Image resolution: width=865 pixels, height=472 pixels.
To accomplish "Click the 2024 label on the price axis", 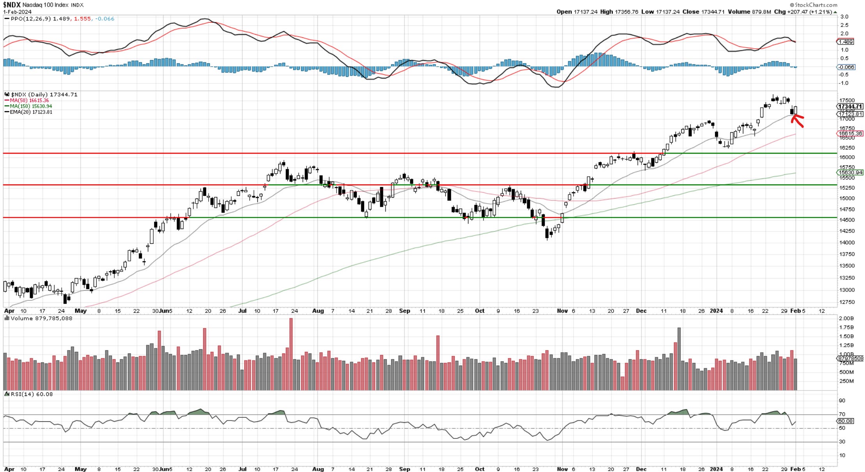I will [x=716, y=311].
